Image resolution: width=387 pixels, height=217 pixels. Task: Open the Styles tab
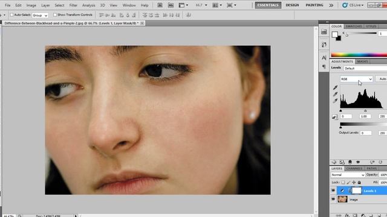pos(371,27)
